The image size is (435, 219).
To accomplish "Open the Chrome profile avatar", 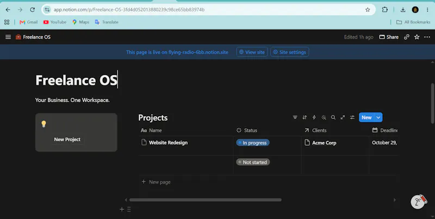I will (415, 10).
